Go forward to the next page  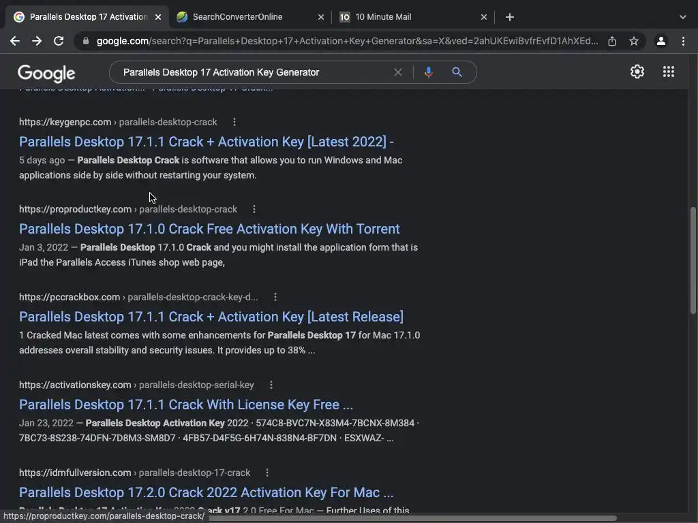click(37, 41)
